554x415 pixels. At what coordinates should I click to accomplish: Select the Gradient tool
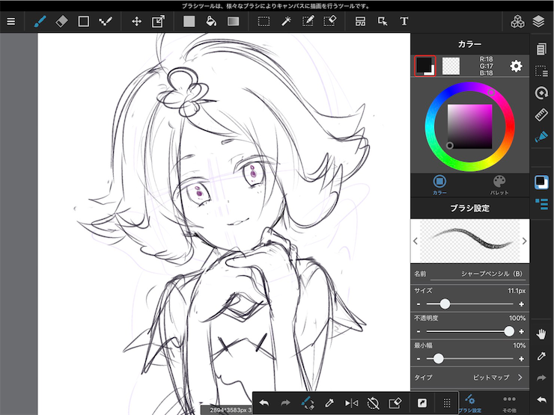point(233,22)
